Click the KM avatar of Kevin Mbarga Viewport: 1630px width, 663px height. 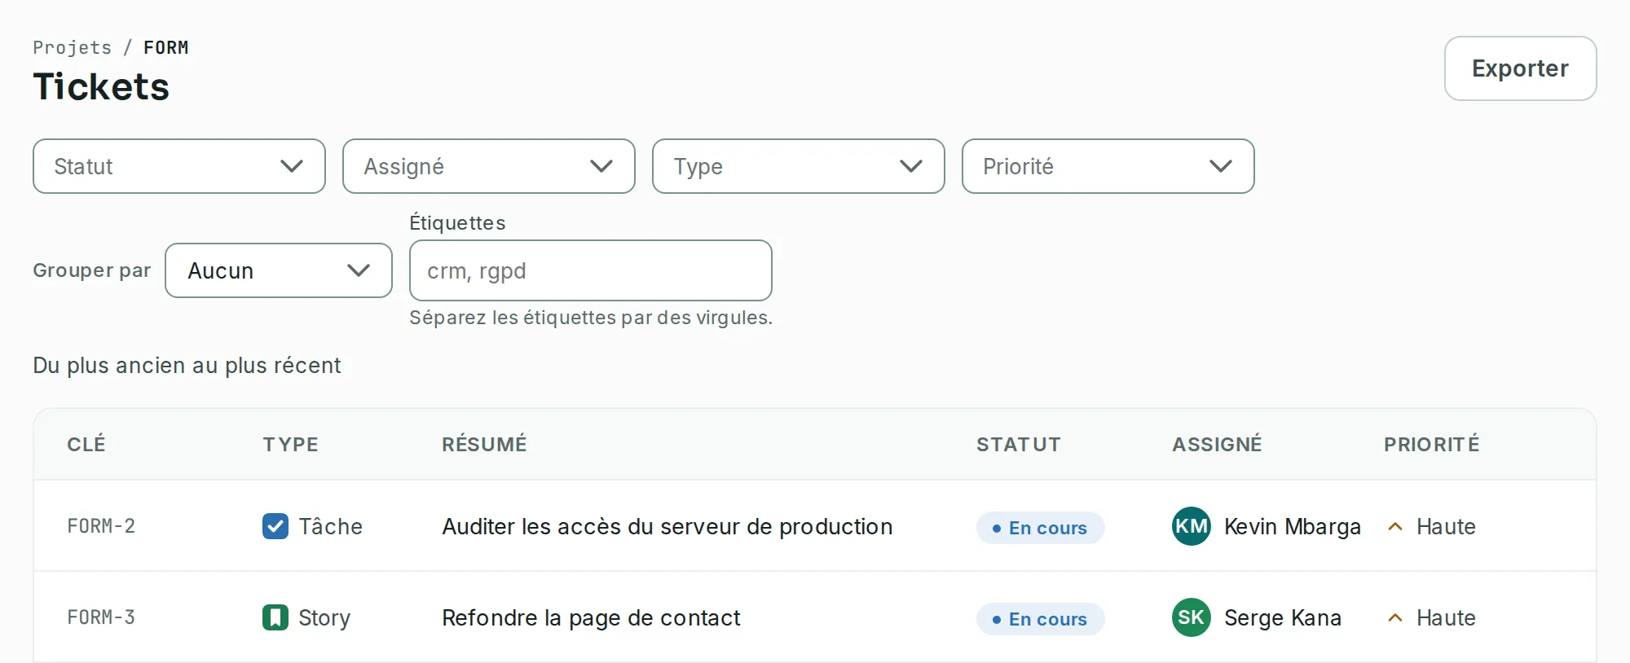coord(1192,526)
